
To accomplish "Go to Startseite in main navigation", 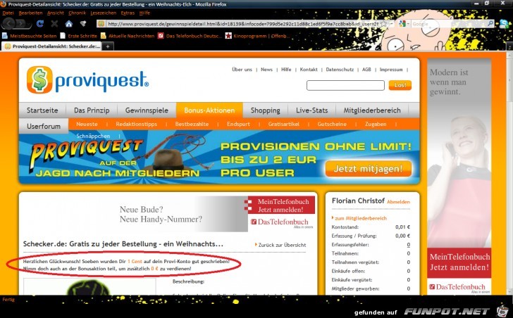I will click(42, 110).
